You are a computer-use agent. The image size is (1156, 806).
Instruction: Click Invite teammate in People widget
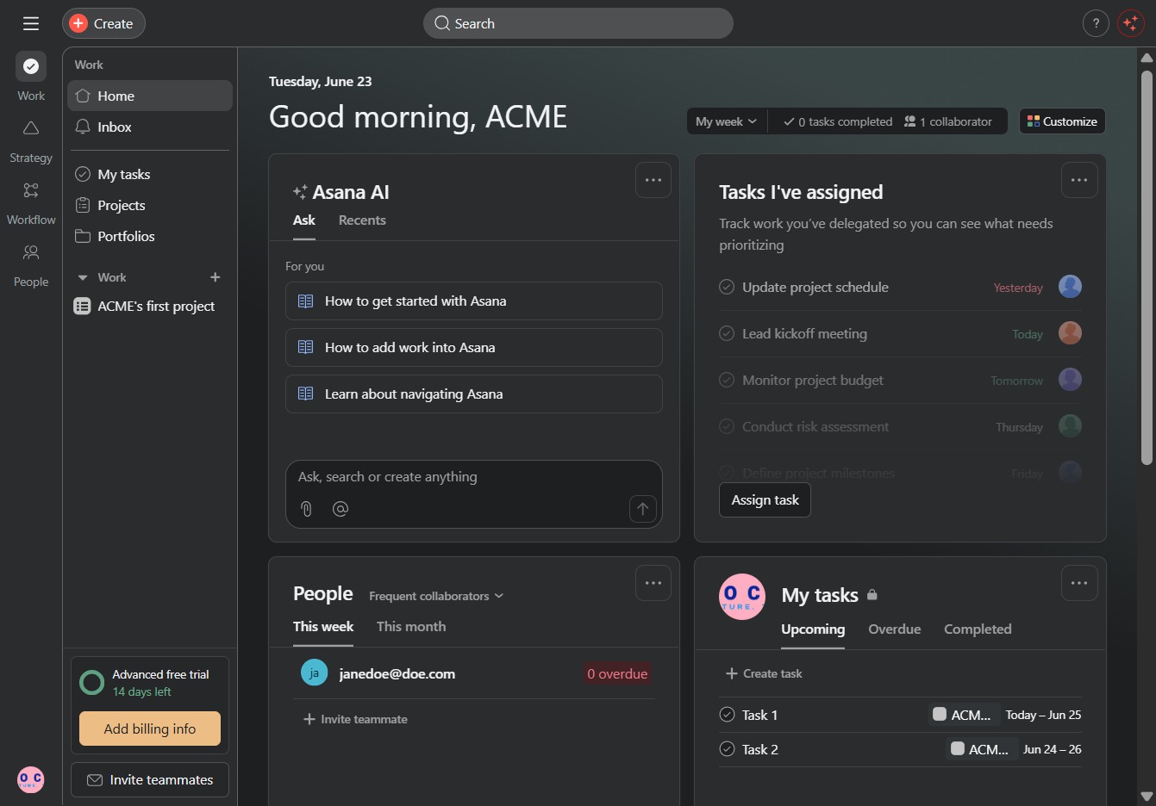tap(355, 719)
